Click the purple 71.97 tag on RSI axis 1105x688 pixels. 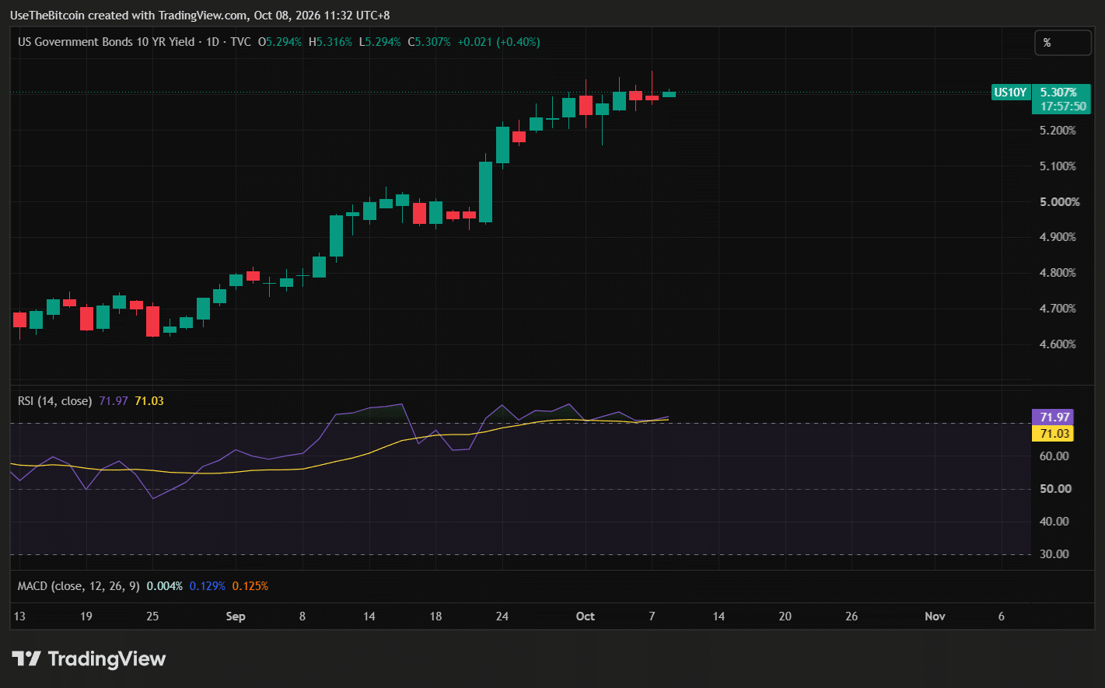1052,417
